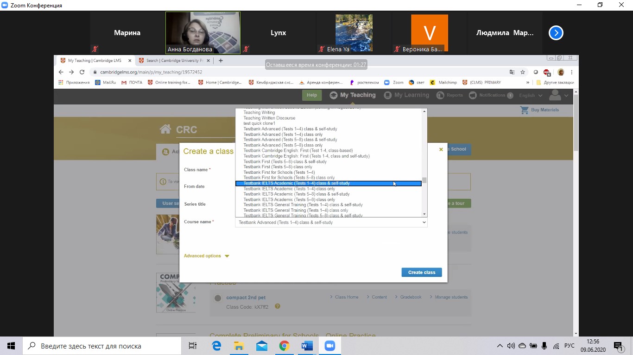Open a new browser tab with the plus button
This screenshot has height=355, width=633.
tap(221, 61)
